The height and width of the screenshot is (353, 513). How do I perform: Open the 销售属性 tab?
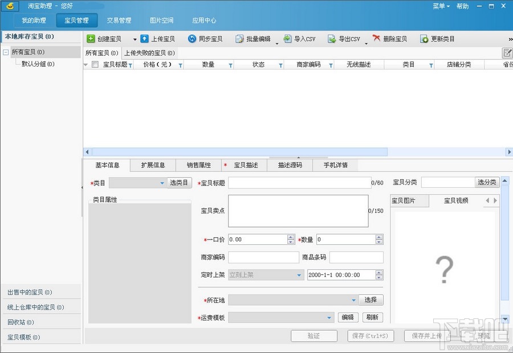click(x=198, y=165)
